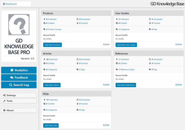This screenshot has height=130, width=185.
Task: Open the About page
Action: pyautogui.click(x=19, y=110)
